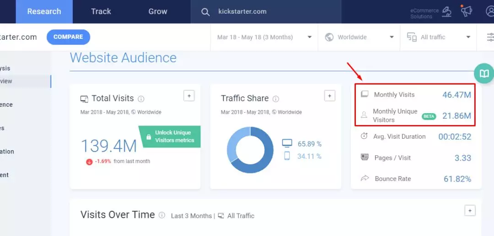Viewport: 494px width, 236px height.
Task: Click the Bounce Rate arrow icon
Action: pos(365,178)
